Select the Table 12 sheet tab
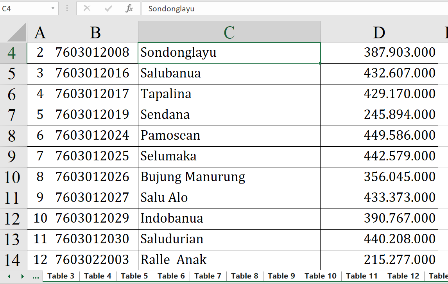 tap(403, 276)
